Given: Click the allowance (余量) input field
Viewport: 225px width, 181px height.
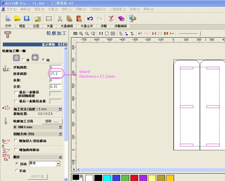Looking at the screenshot, I should tap(55, 80).
